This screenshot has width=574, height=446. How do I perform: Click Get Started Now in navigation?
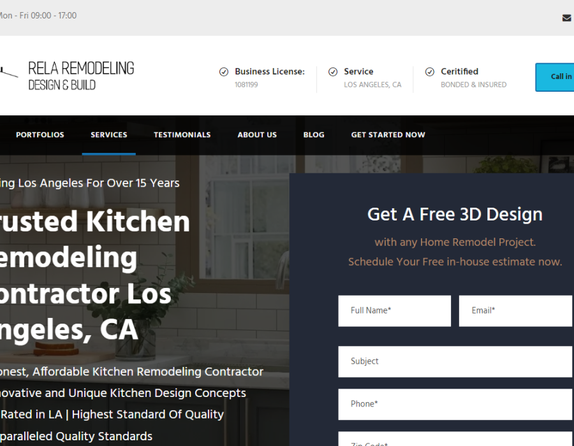point(388,135)
